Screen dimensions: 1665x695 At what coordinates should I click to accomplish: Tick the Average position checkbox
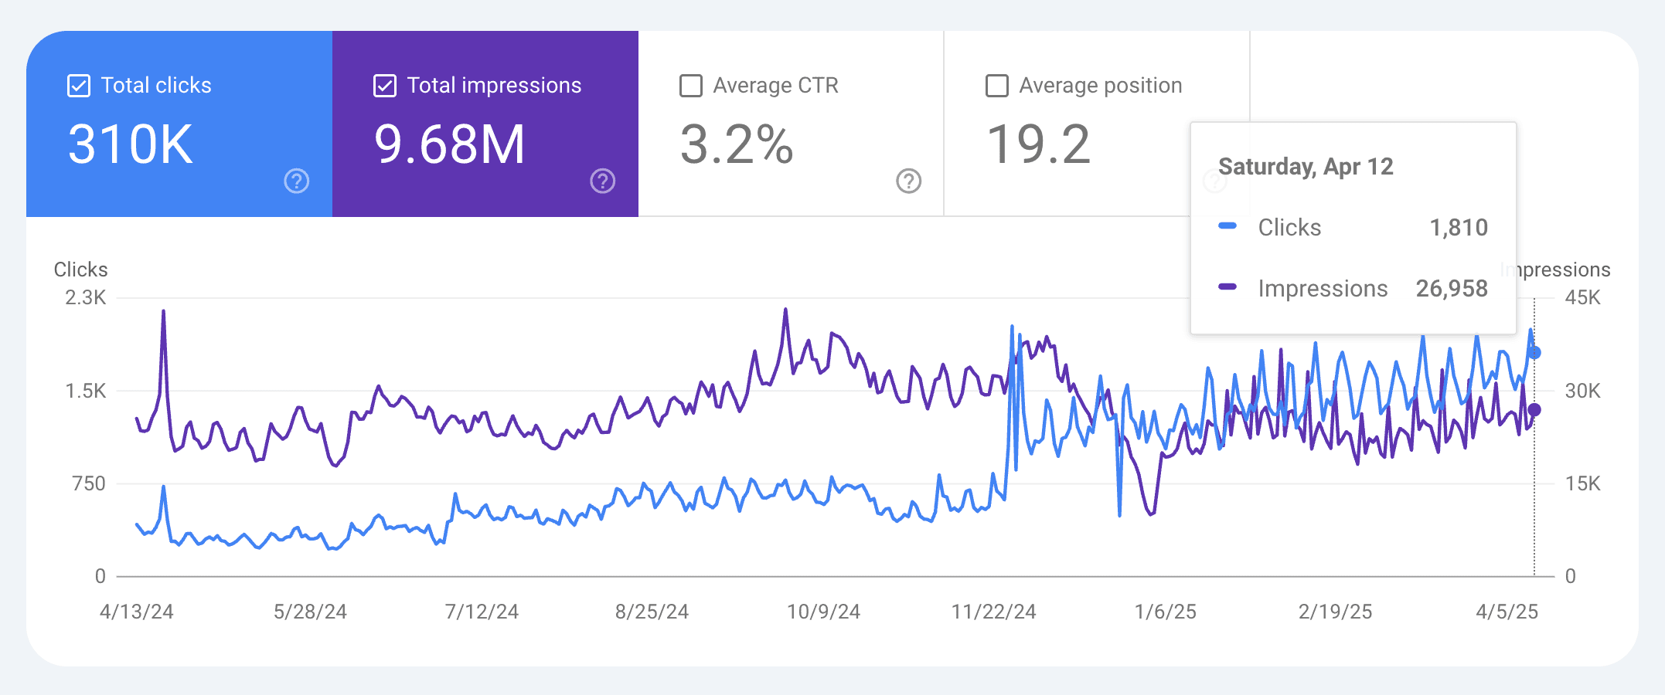tap(996, 86)
